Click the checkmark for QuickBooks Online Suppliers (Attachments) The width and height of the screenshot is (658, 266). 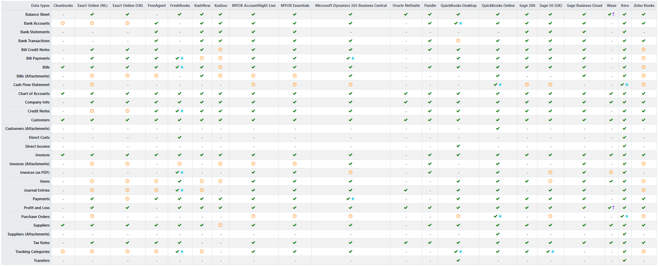(x=498, y=234)
